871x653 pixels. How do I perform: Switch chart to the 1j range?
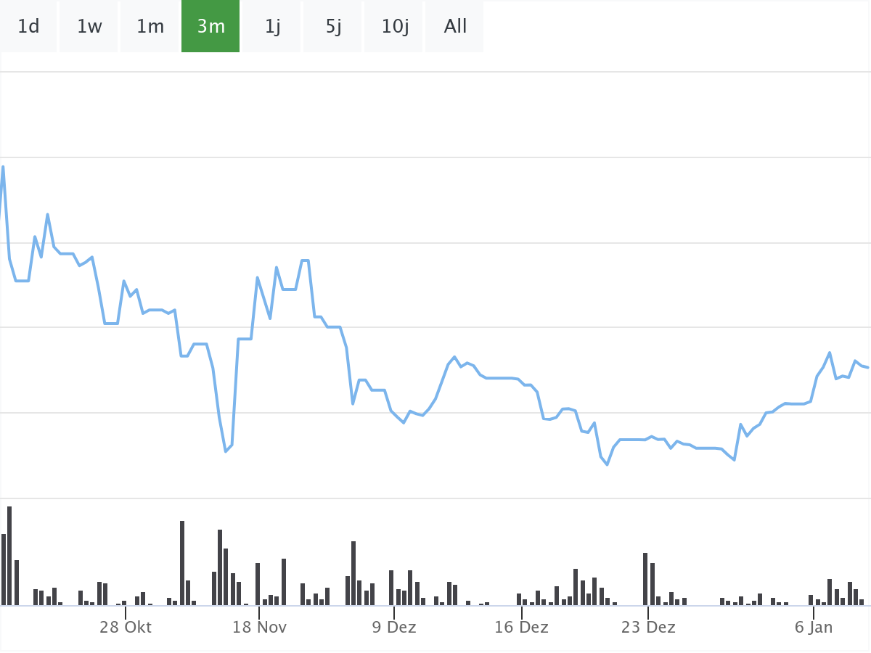tap(272, 27)
